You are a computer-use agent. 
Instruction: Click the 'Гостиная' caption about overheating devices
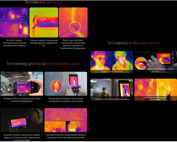(x=15, y=43)
